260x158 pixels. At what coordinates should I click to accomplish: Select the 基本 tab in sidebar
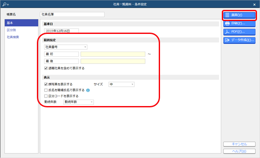[x=21, y=23]
